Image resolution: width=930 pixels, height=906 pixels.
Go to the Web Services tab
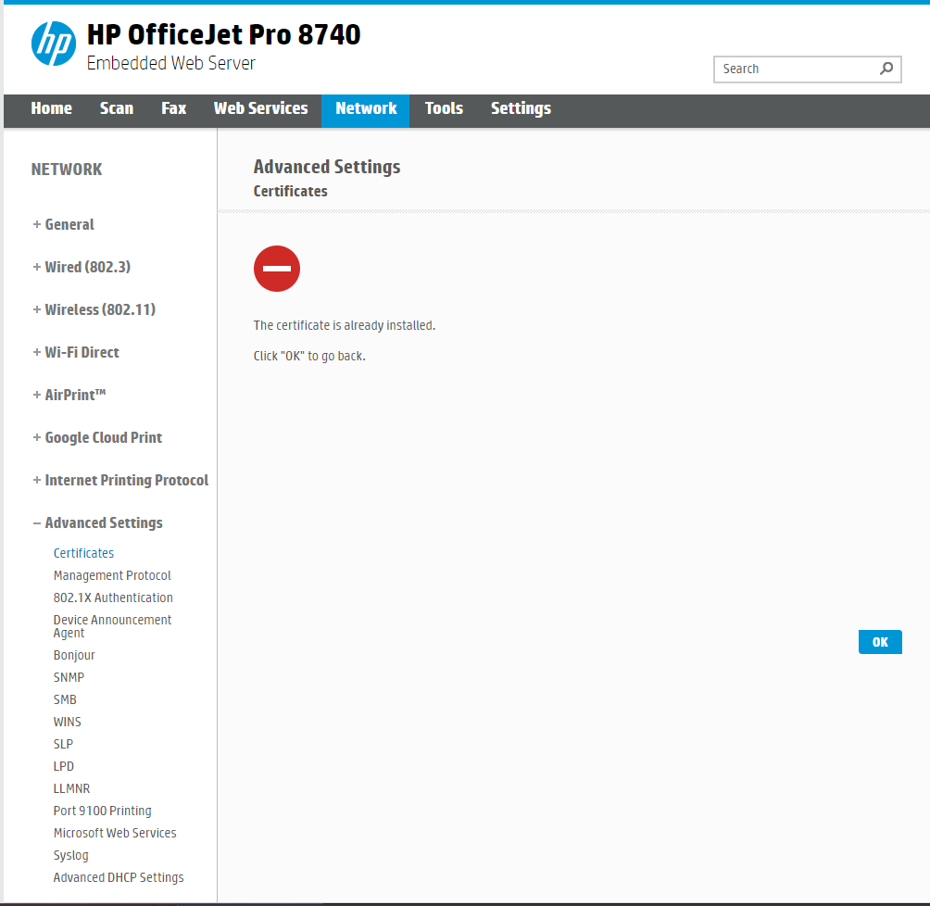click(x=261, y=108)
